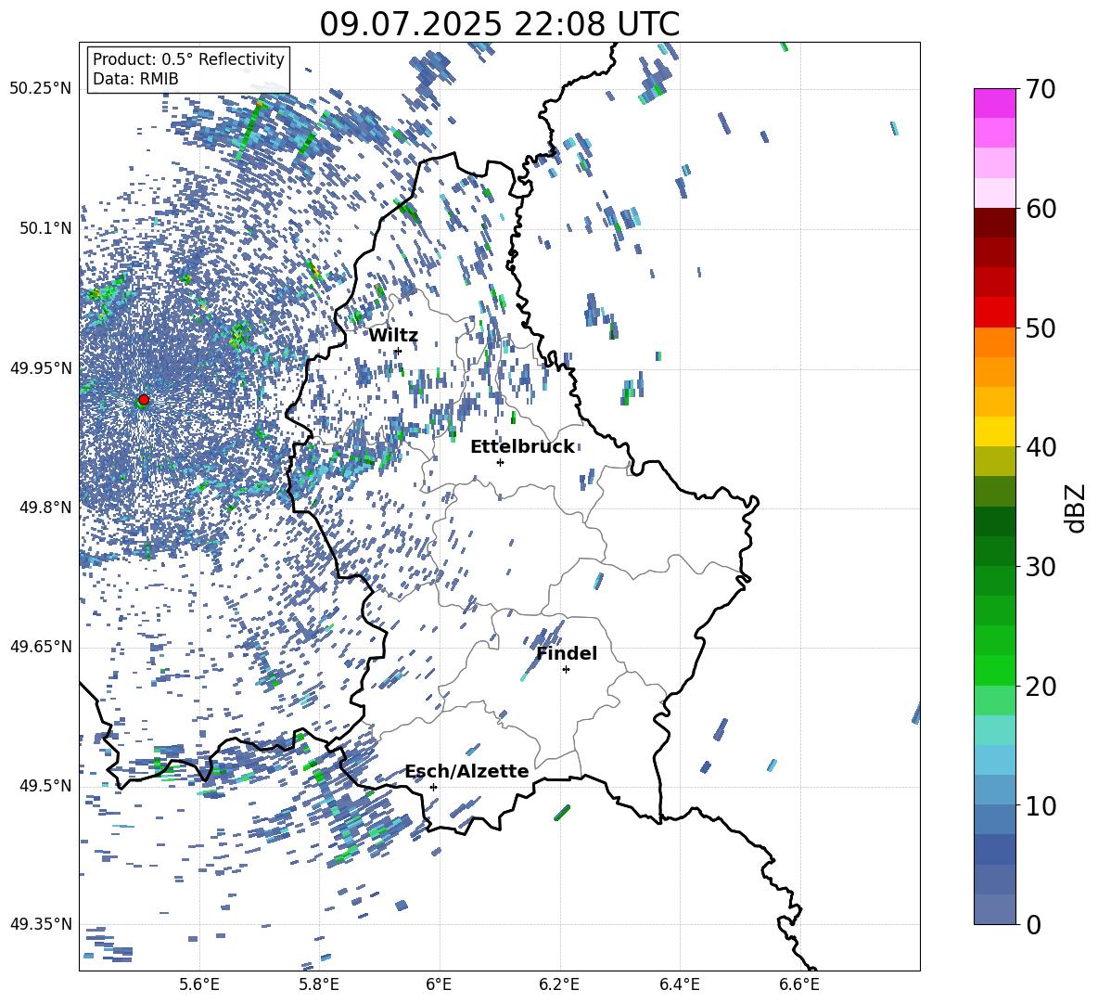
Task: Click the Data: RMIB text
Action: click(x=135, y=79)
